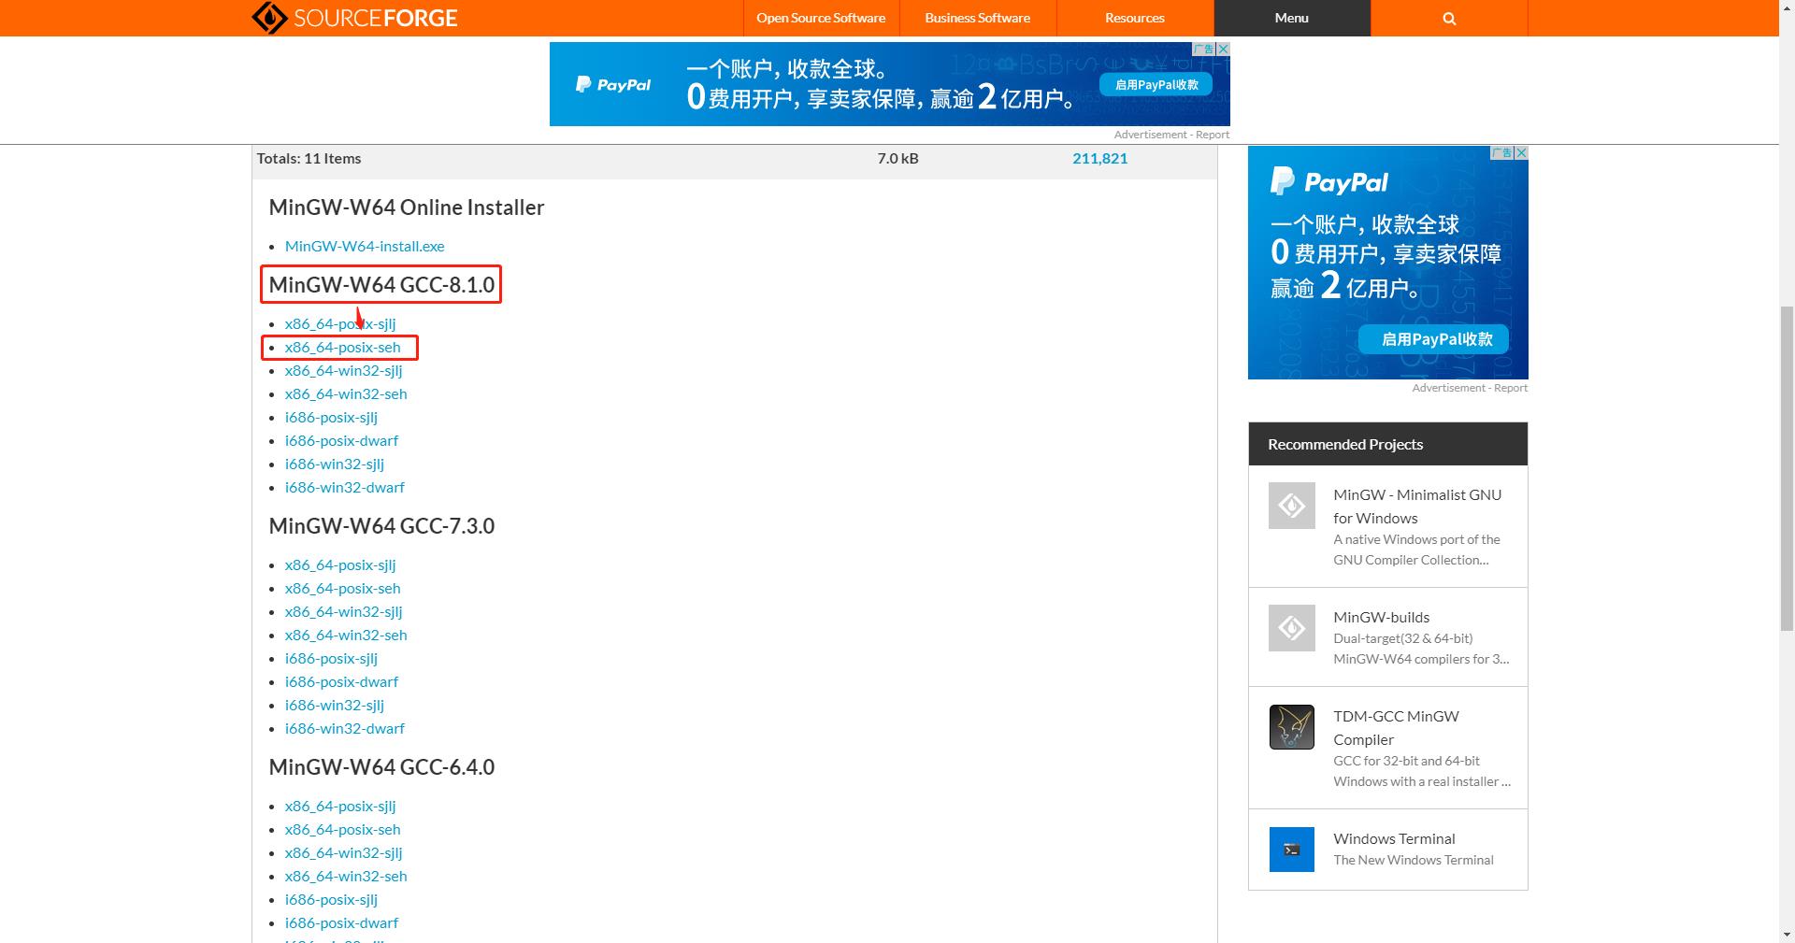The image size is (1795, 943).
Task: Click the MinGW Minimalist GNU project icon
Action: tap(1292, 506)
